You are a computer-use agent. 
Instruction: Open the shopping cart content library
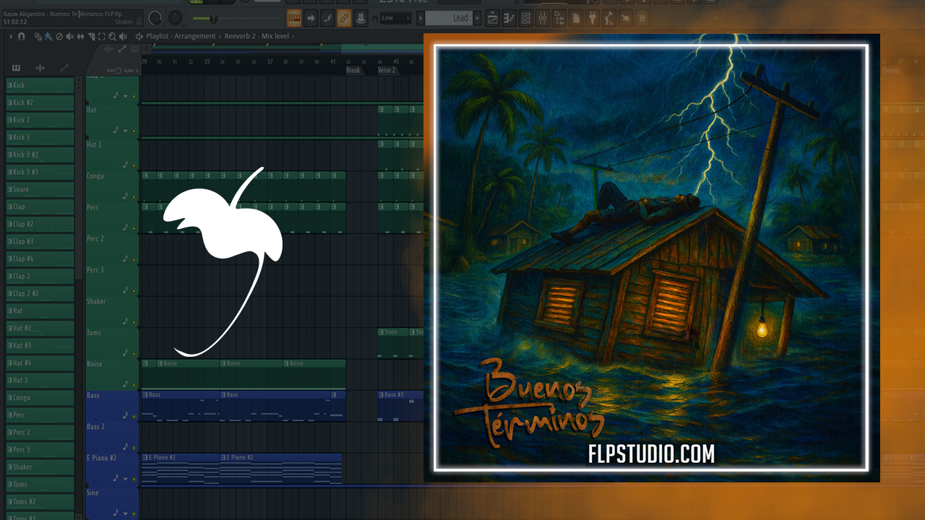coord(642,18)
